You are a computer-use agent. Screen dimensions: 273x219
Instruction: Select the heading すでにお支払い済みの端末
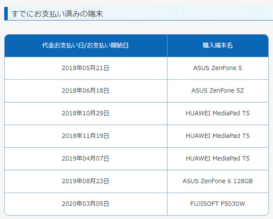pyautogui.click(x=57, y=14)
